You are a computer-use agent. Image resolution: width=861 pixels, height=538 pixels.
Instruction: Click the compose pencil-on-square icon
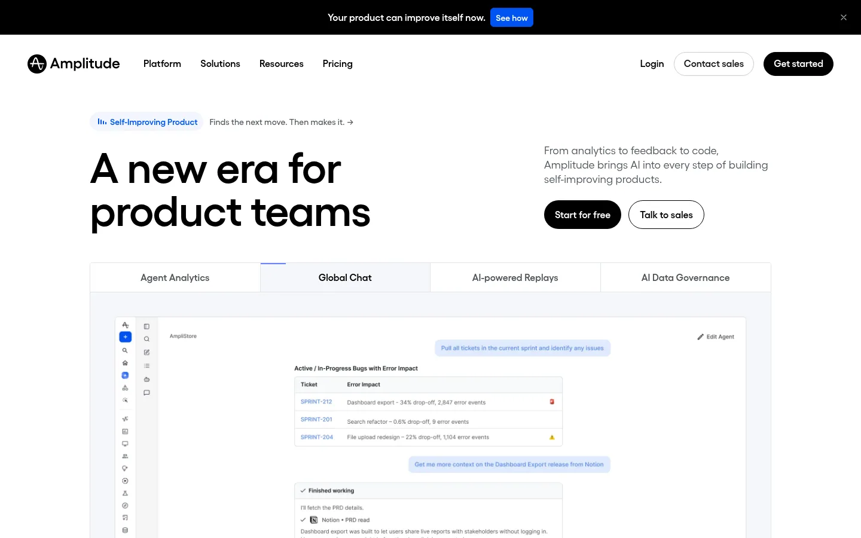(146, 353)
